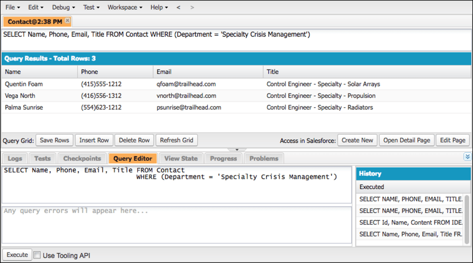Go forward with the right arrow icon
Screen dimensions: 473x263
(x=192, y=7)
